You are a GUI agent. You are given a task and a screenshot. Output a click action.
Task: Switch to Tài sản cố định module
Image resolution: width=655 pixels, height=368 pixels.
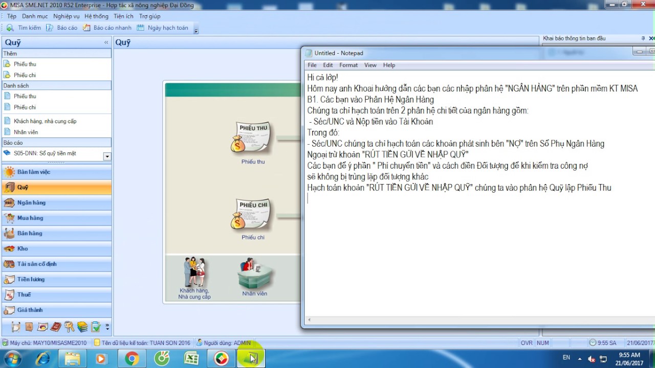pos(56,264)
